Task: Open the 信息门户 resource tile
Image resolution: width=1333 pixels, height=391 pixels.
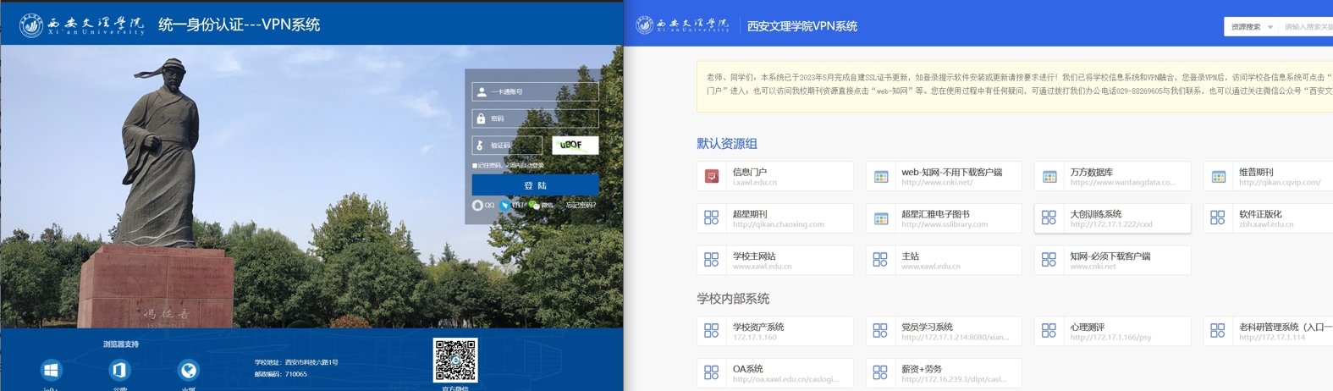Action: pyautogui.click(x=774, y=176)
